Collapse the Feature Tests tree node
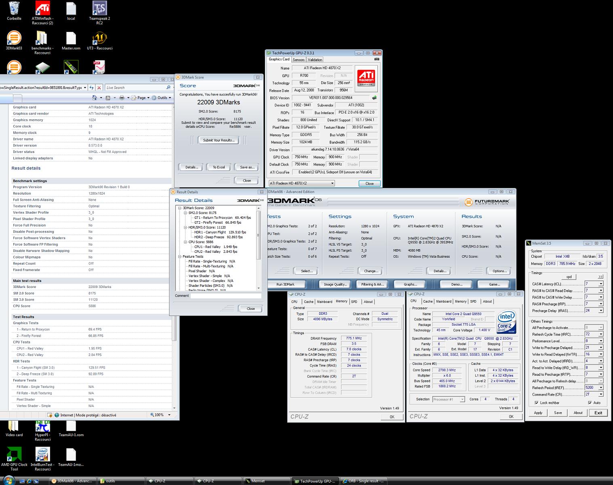Screen dimensions: 613x485 tap(179, 256)
